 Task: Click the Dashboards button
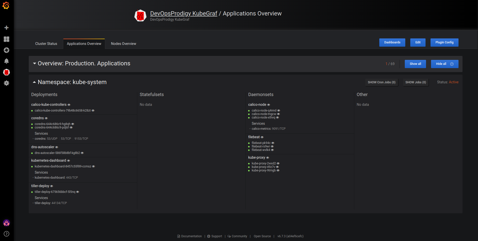click(392, 42)
